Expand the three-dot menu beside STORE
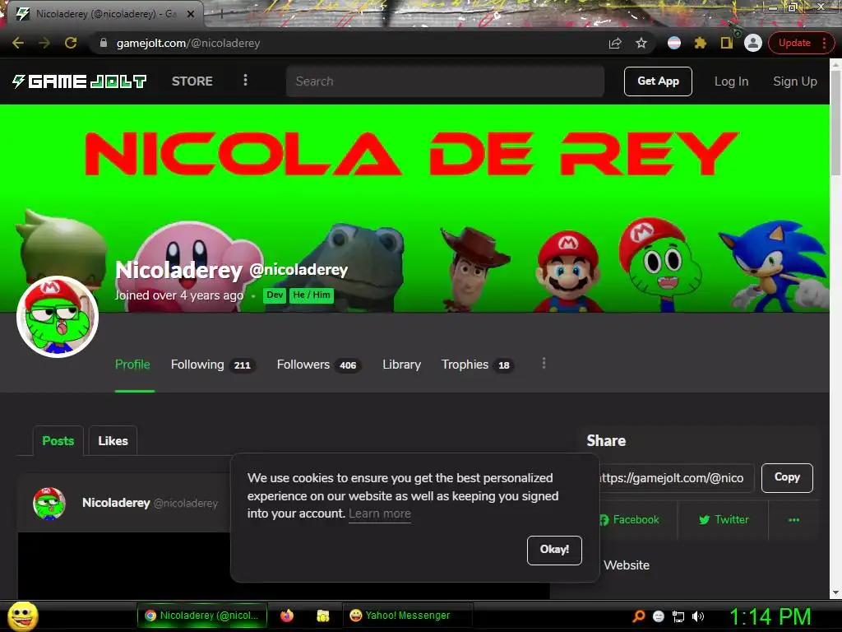 (x=245, y=80)
